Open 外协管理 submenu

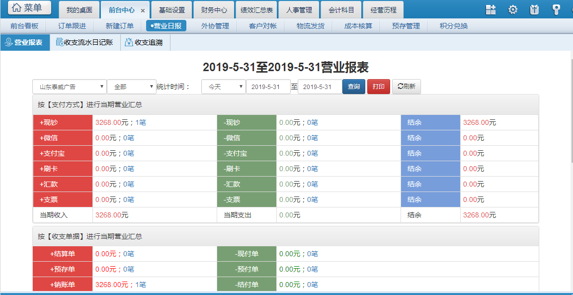215,26
